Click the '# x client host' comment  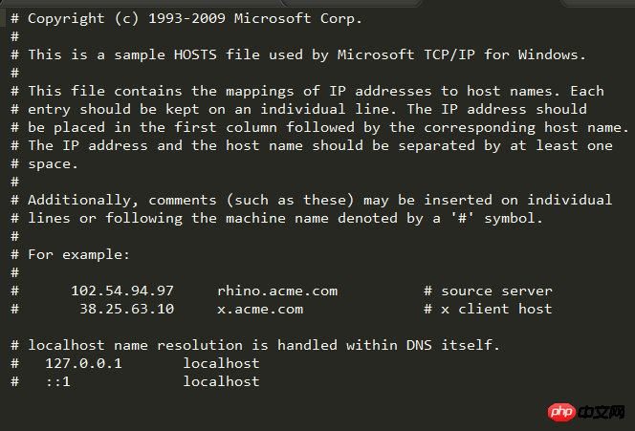click(x=488, y=310)
